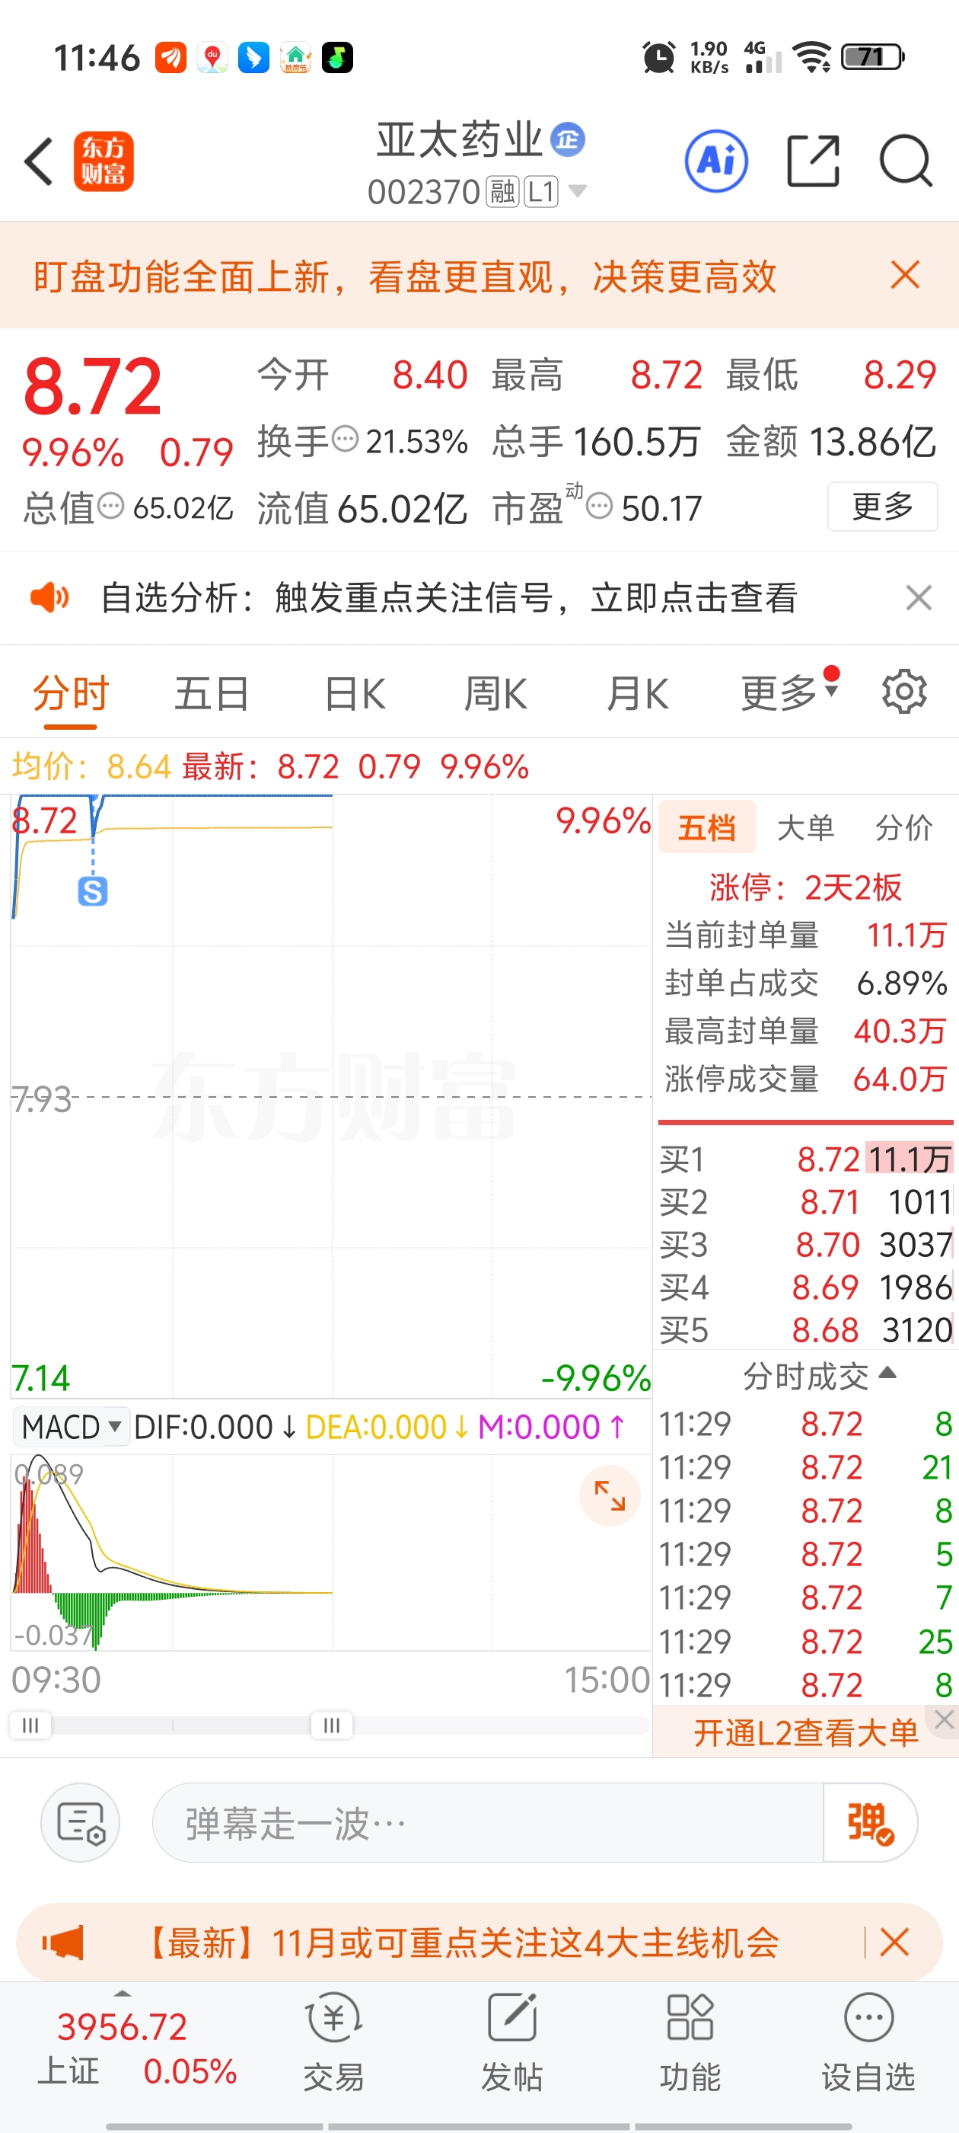Tap the 上证 3956.72 index quote
Image resolution: width=959 pixels, height=2133 pixels.
pyautogui.click(x=137, y=2048)
